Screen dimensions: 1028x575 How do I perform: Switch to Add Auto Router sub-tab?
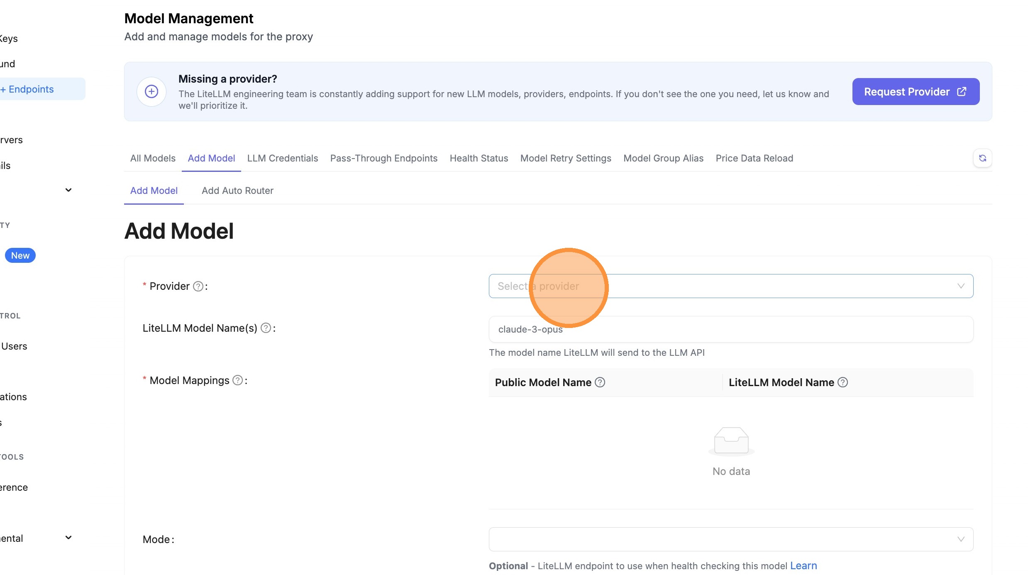click(237, 191)
